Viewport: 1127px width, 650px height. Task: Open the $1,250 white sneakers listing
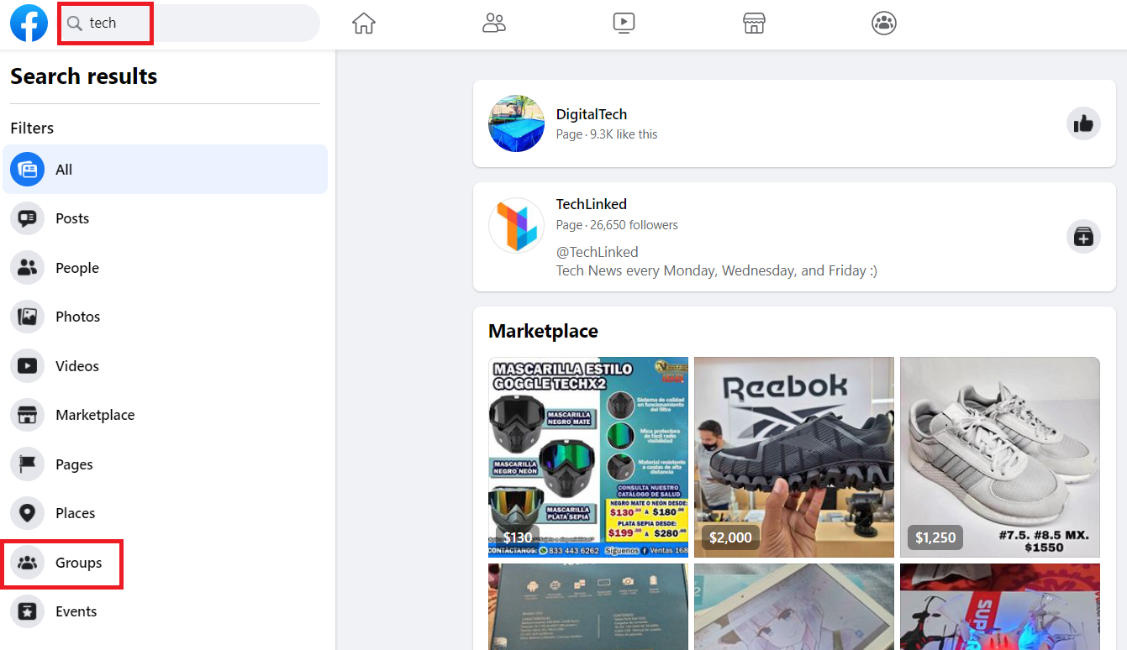pos(1000,457)
